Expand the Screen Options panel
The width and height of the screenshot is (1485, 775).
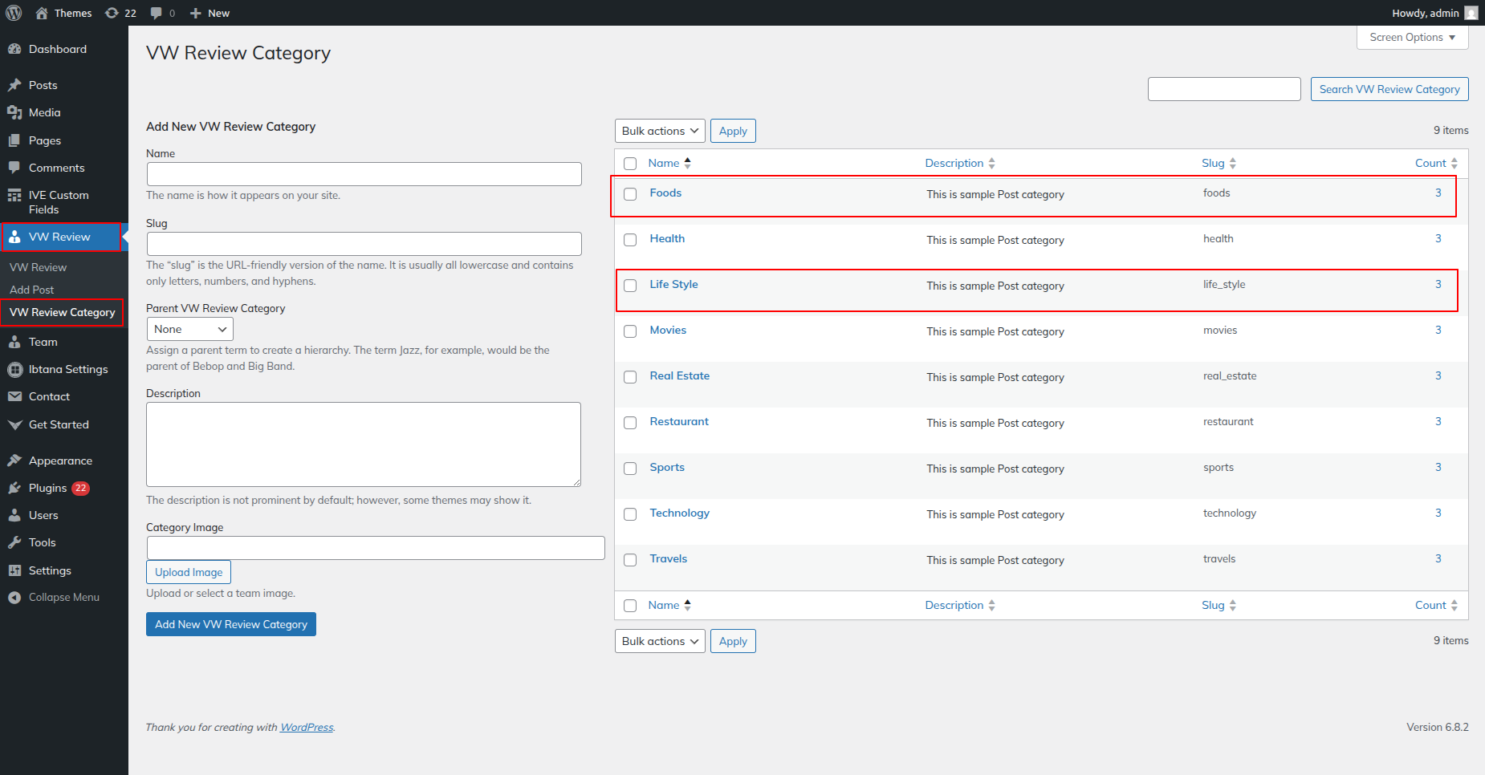click(x=1412, y=38)
